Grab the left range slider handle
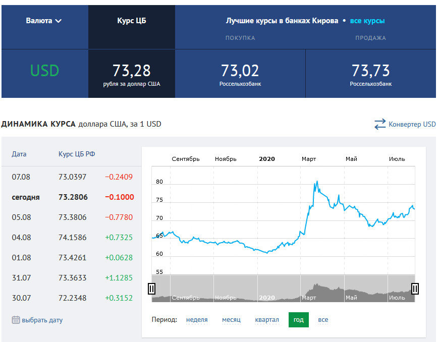438x342 pixels. 151,289
